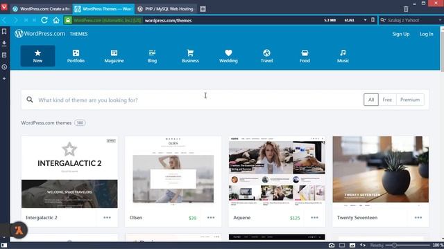Select the New themes category
This screenshot has height=249, width=444.
coord(37,56)
